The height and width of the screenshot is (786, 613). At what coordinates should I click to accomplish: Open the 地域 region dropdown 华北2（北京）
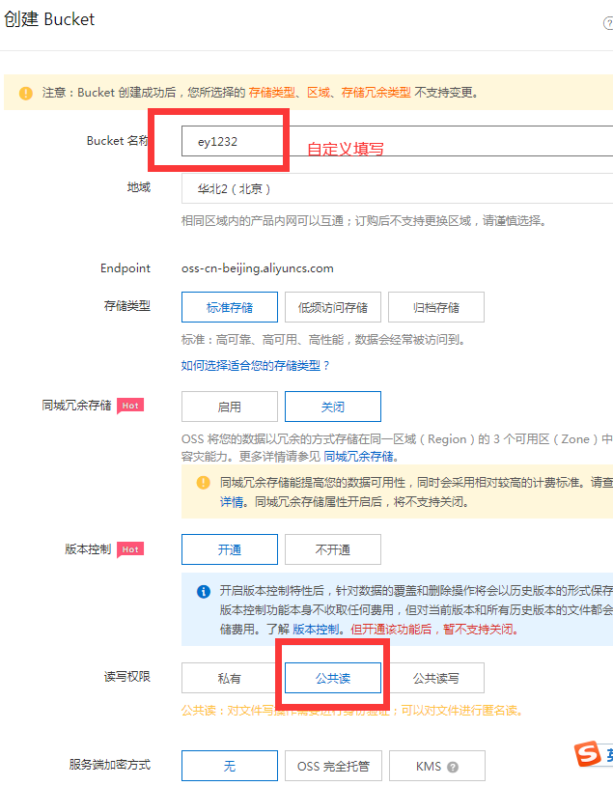click(396, 188)
